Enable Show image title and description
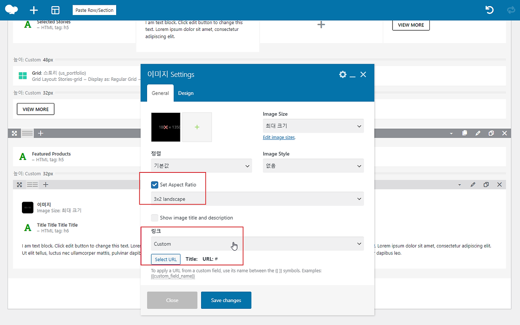 tap(154, 217)
